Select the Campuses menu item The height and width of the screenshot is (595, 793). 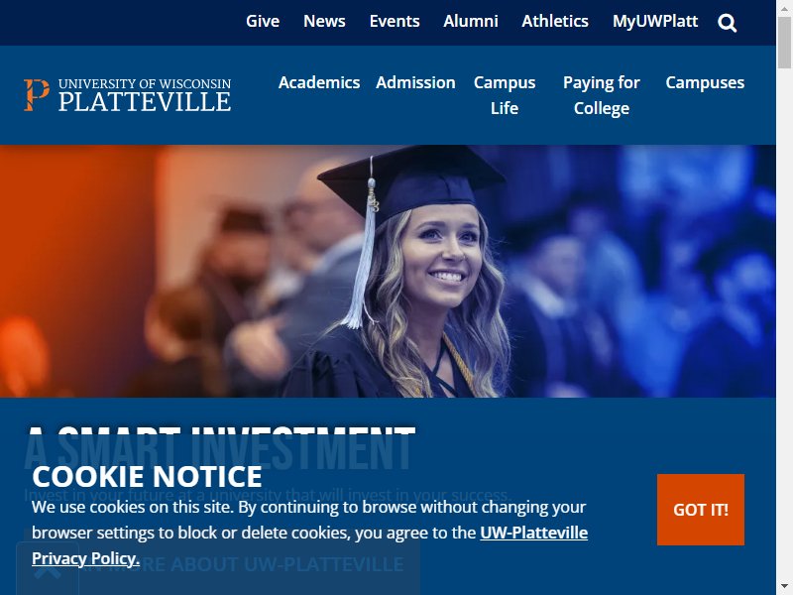coord(705,82)
